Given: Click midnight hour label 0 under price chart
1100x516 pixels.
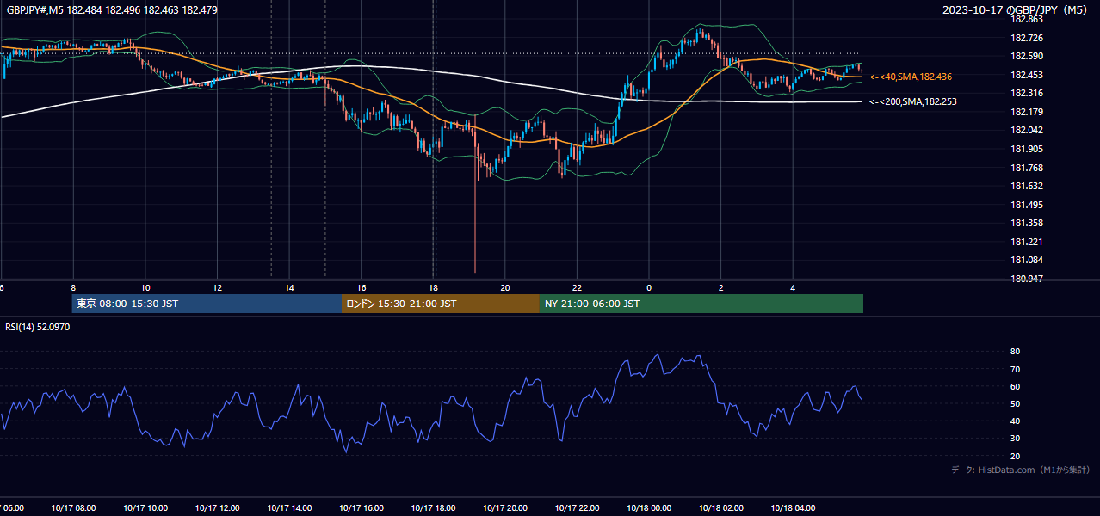Looking at the screenshot, I should 649,287.
